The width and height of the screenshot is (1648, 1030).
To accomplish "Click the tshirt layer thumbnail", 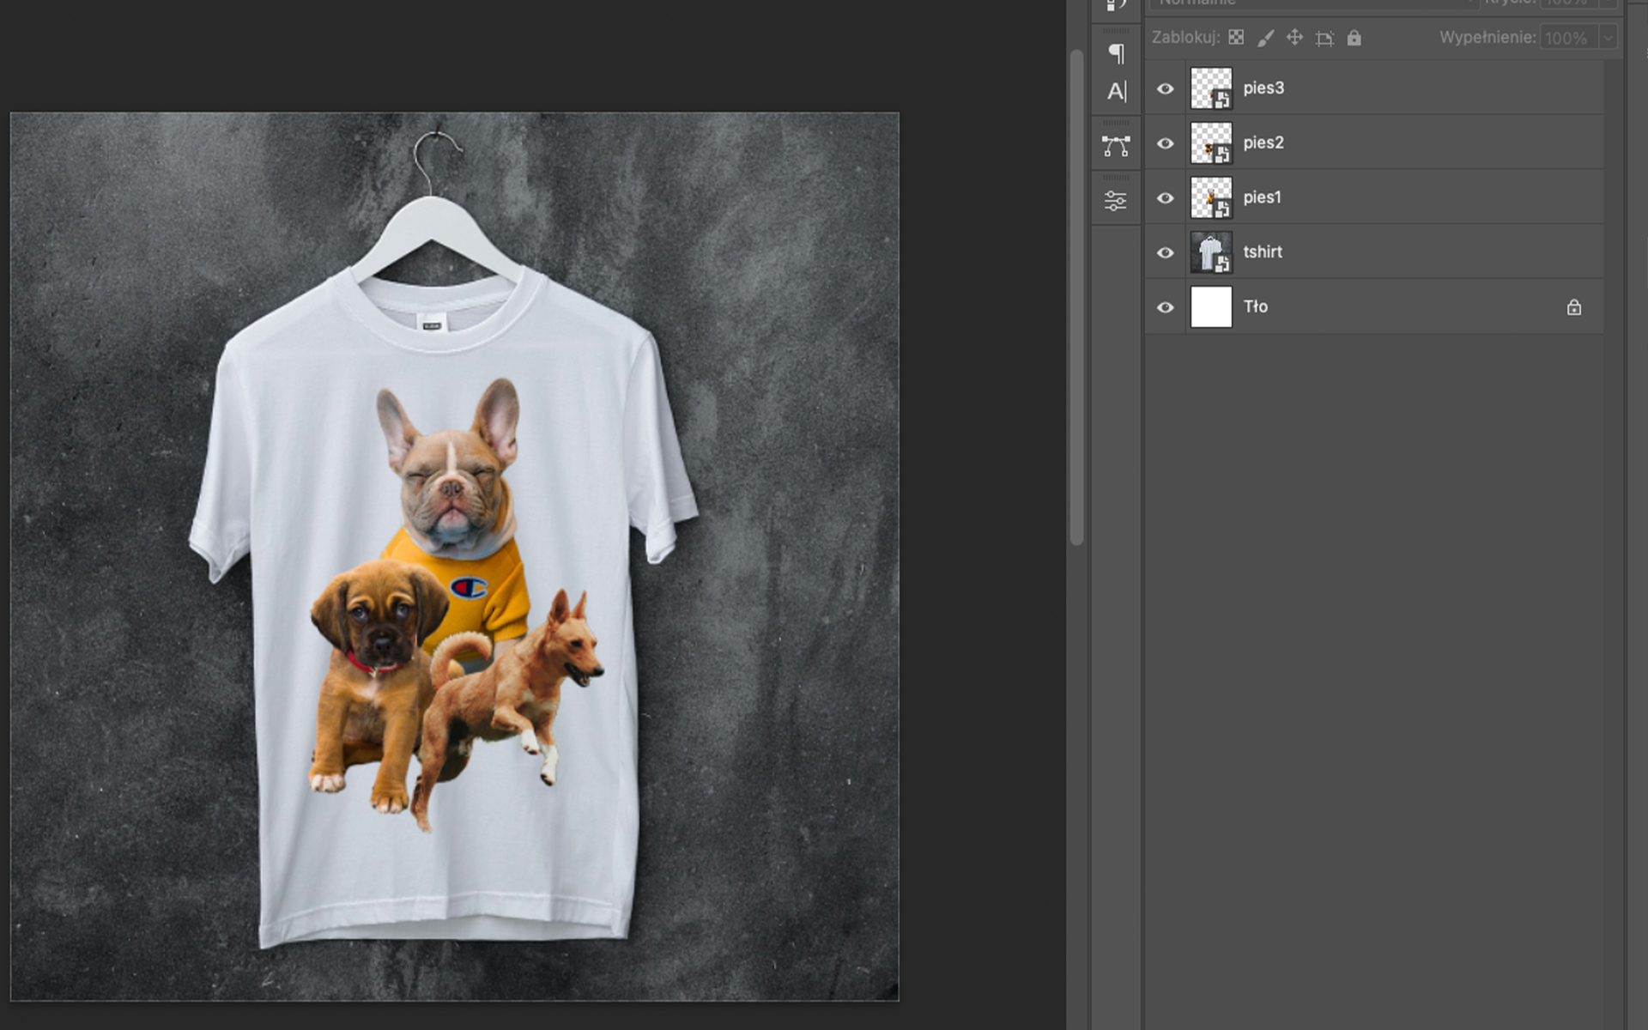I will (x=1211, y=252).
